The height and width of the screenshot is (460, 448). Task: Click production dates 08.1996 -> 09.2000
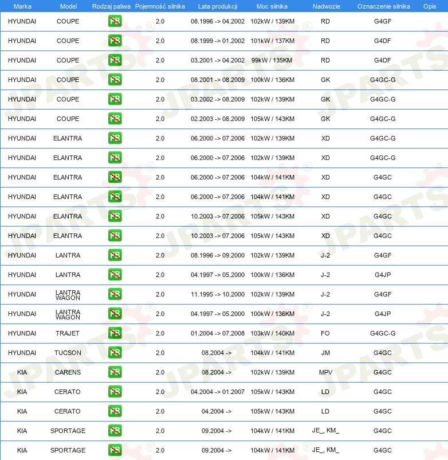(217, 255)
